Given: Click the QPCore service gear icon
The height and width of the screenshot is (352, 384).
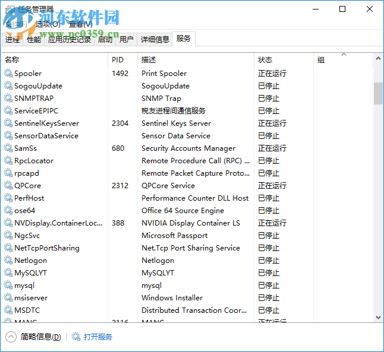Looking at the screenshot, I should [8, 185].
